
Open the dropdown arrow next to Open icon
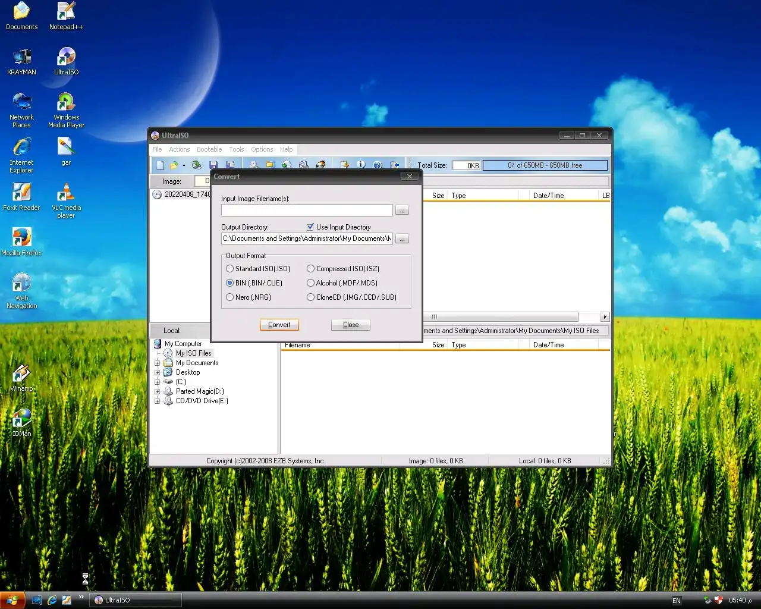[x=184, y=165]
